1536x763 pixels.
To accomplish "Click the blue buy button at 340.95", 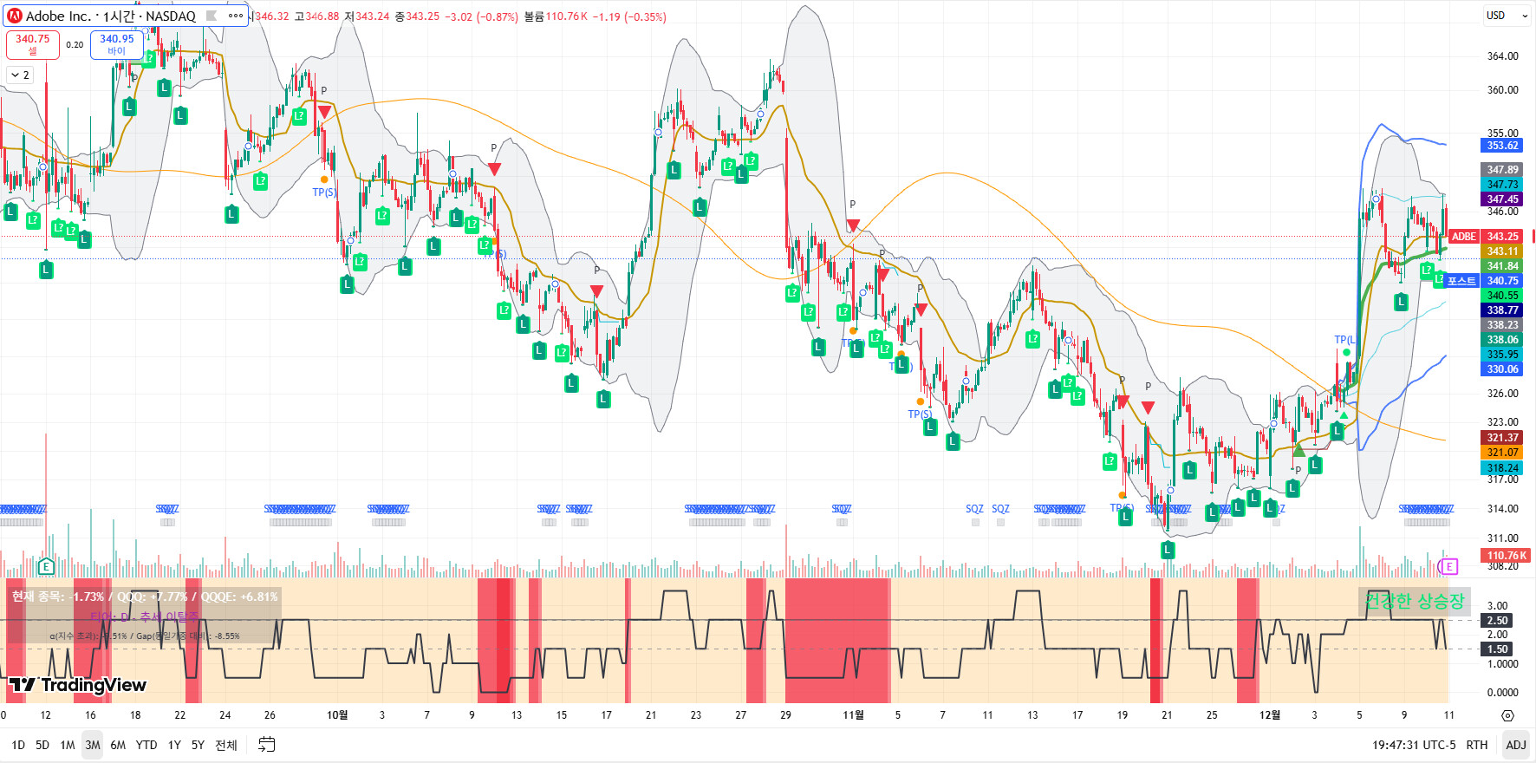I will tap(117, 45).
